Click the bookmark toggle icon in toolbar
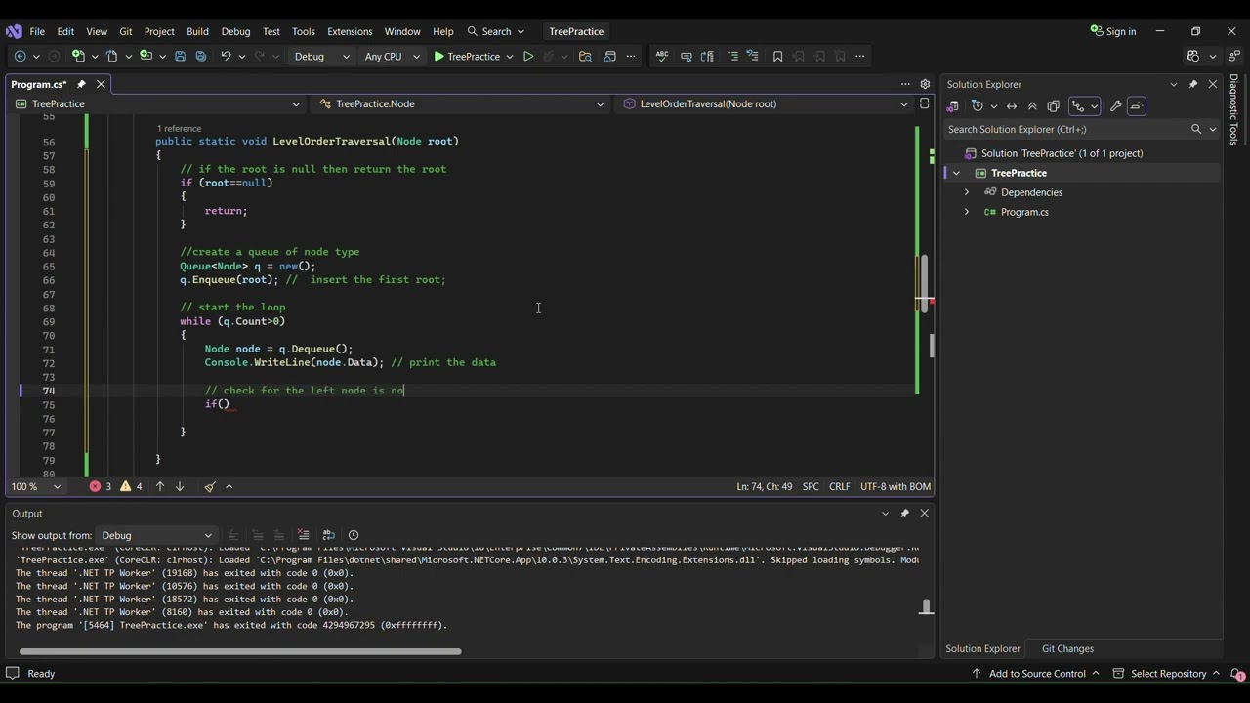 (777, 57)
